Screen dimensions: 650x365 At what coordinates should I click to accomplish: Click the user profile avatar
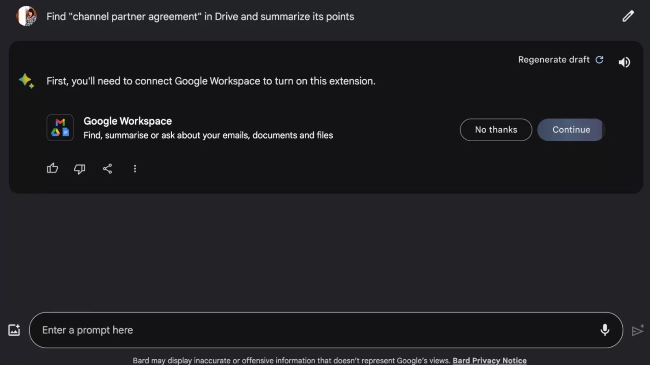[26, 16]
